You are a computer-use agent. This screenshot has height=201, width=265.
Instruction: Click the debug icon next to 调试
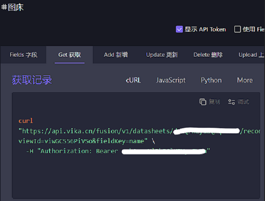[231, 102]
